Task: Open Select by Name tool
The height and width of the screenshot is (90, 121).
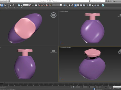Action: tap(5, 5)
